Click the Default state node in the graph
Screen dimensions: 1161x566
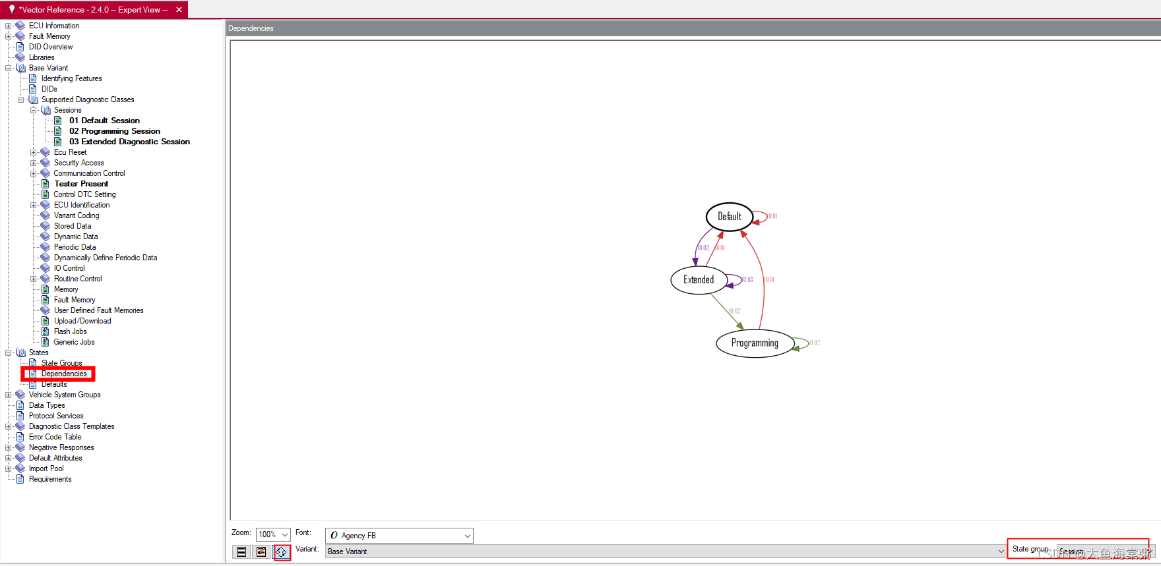coord(730,216)
